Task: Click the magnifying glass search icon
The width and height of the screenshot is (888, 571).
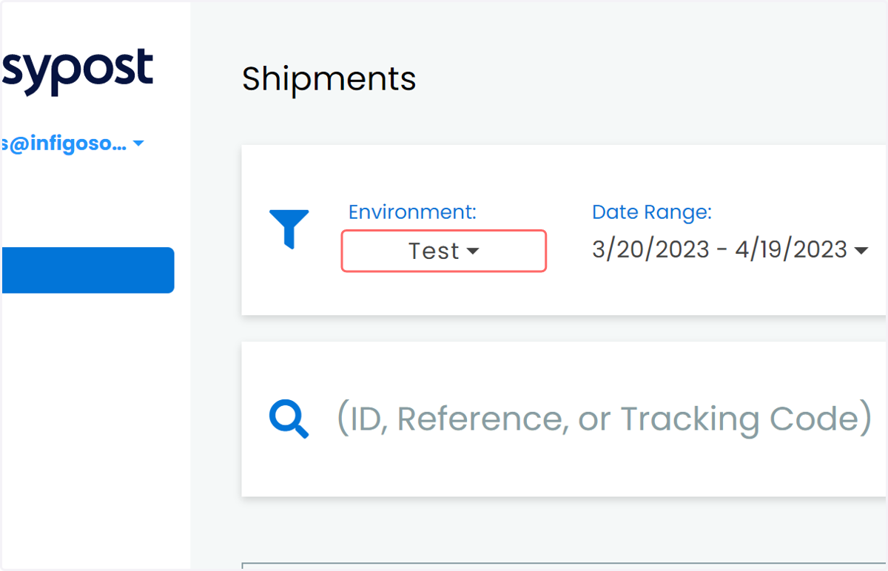Action: click(x=289, y=419)
